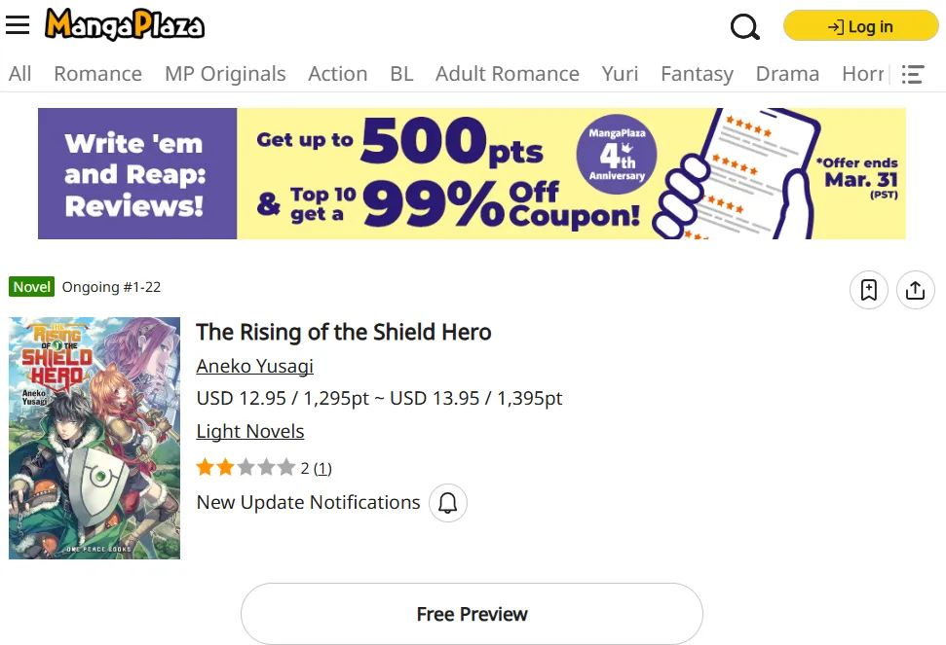Open the hamburger navigation menu
The height and width of the screenshot is (645, 946).
pos(18,25)
